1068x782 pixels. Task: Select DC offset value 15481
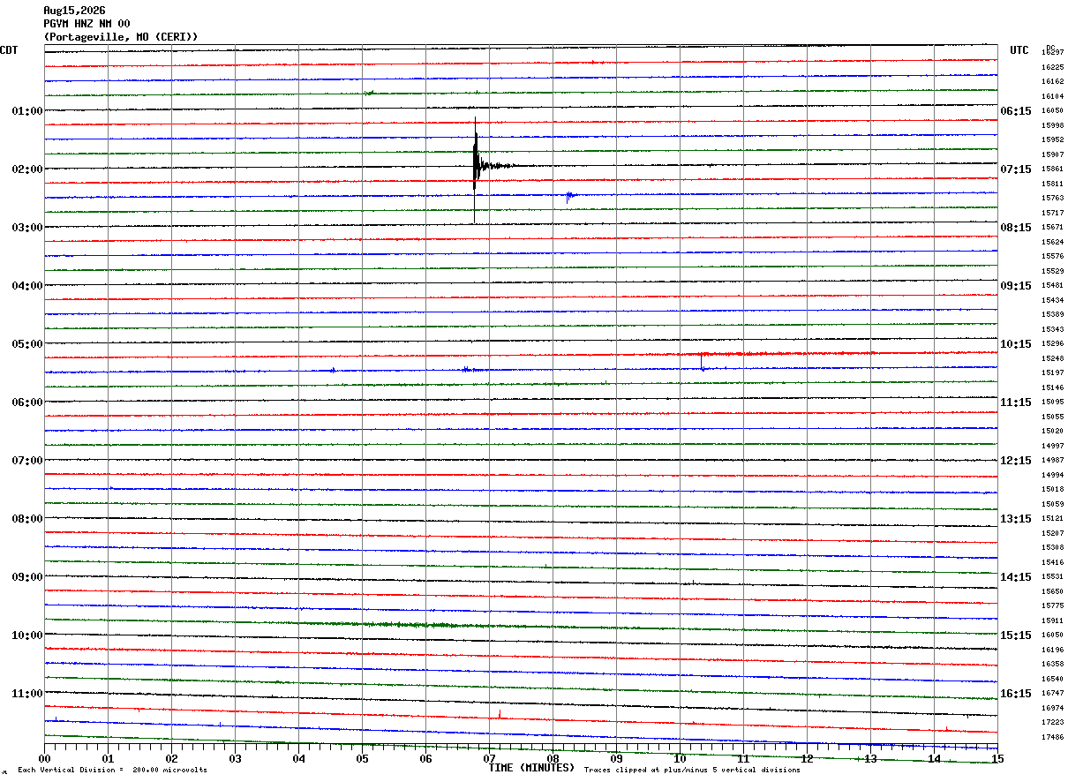tap(1052, 285)
